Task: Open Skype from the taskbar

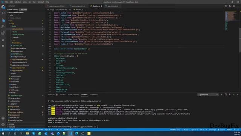Action: tap(34, 133)
